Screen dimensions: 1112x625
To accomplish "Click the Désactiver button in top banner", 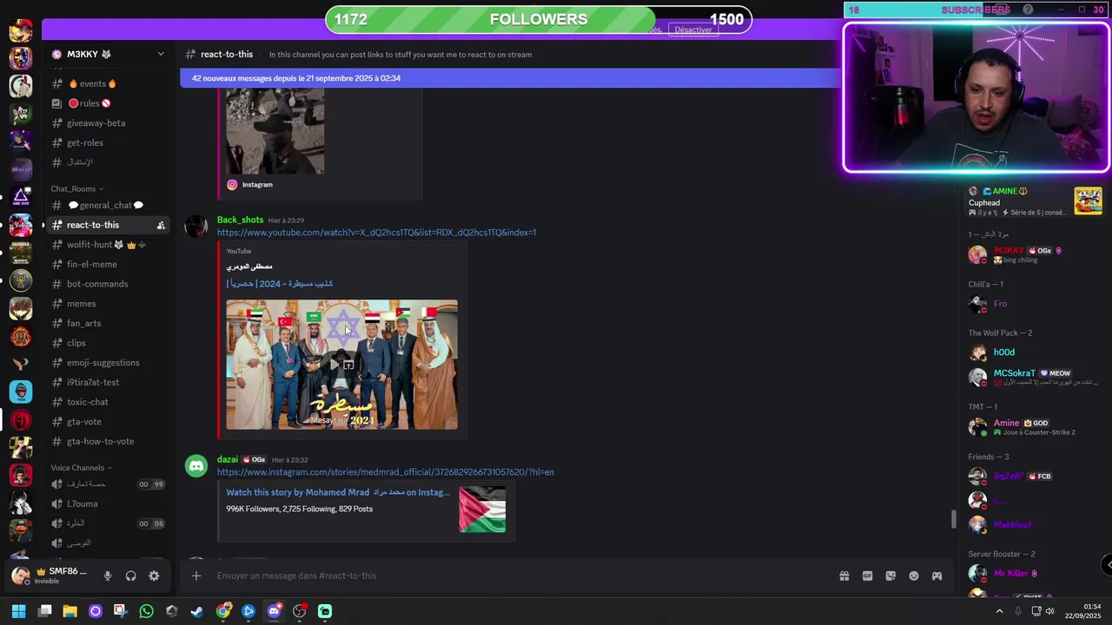I will click(x=693, y=30).
